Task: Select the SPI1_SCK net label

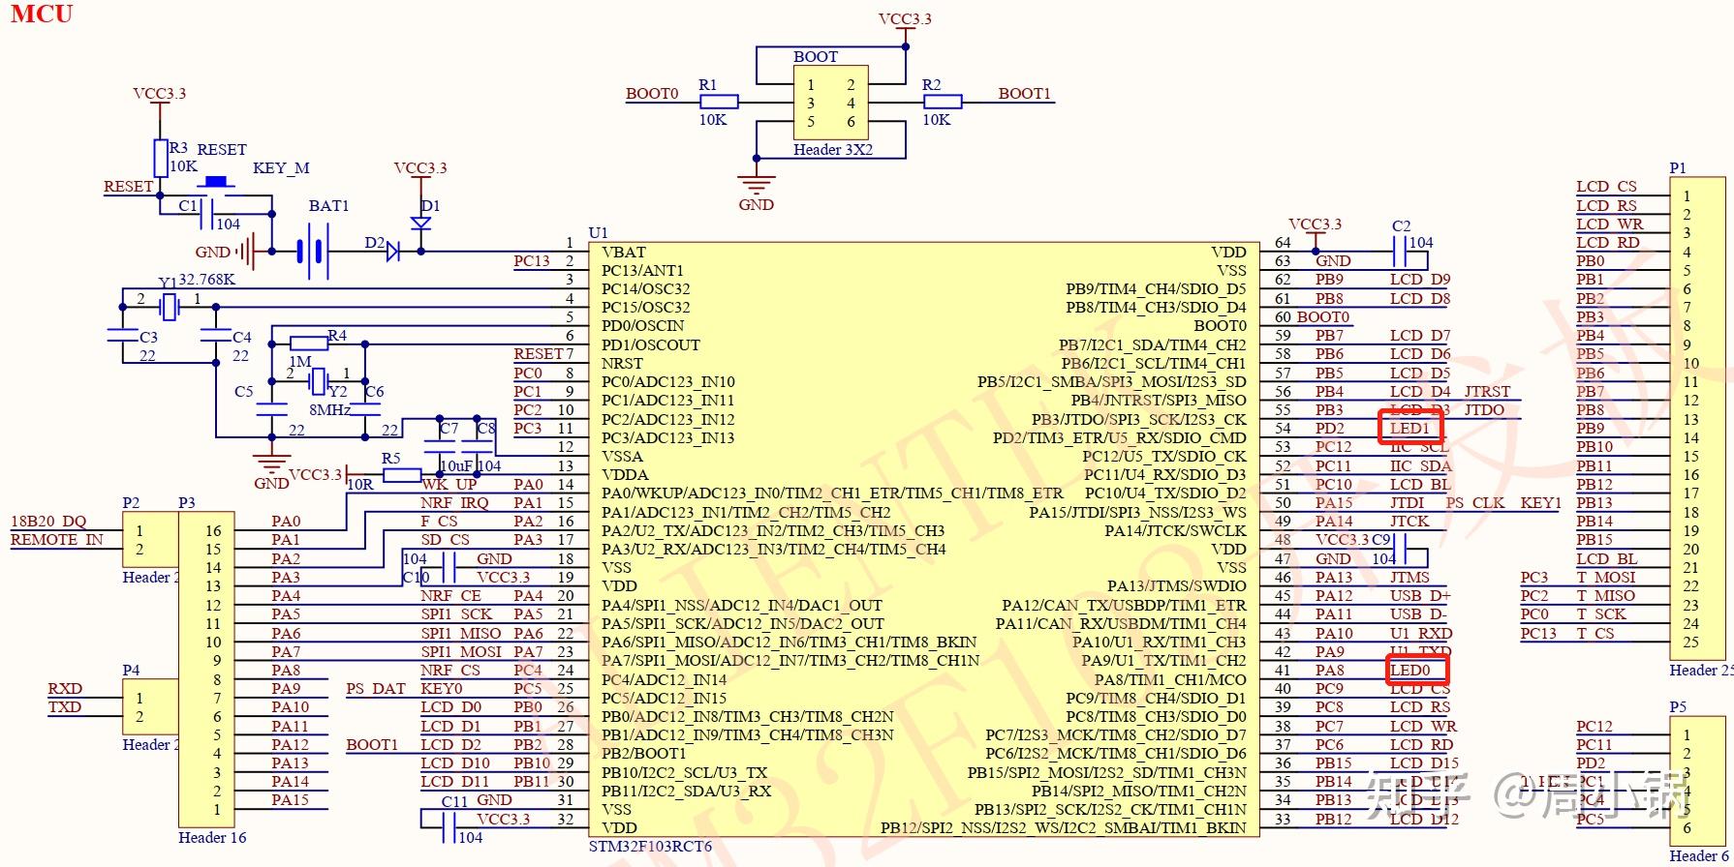Action: 456,614
